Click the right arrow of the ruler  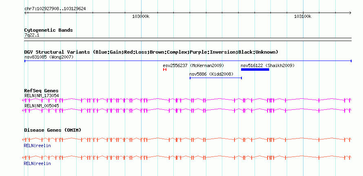tap(350, 13)
